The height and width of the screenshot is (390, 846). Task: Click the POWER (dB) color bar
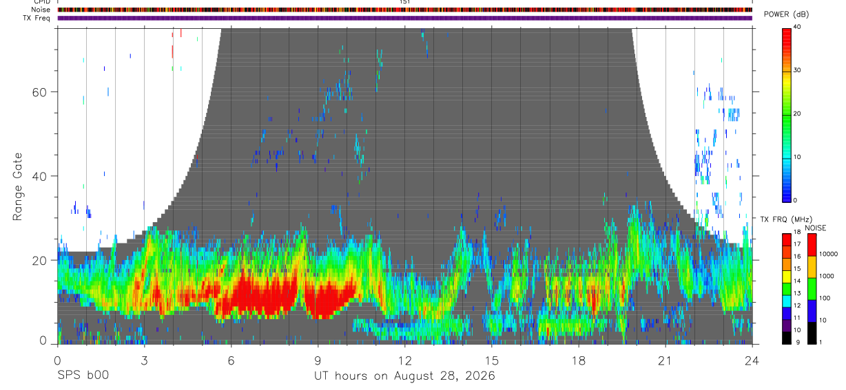[787, 113]
